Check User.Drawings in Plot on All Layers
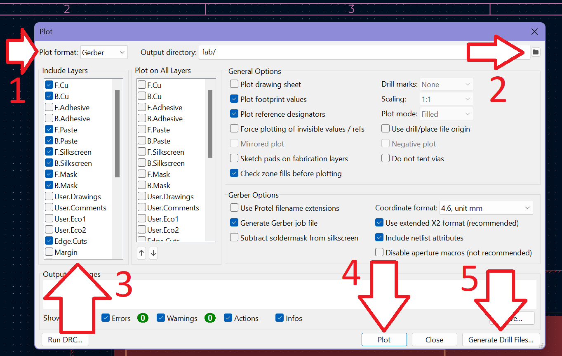 (141, 196)
